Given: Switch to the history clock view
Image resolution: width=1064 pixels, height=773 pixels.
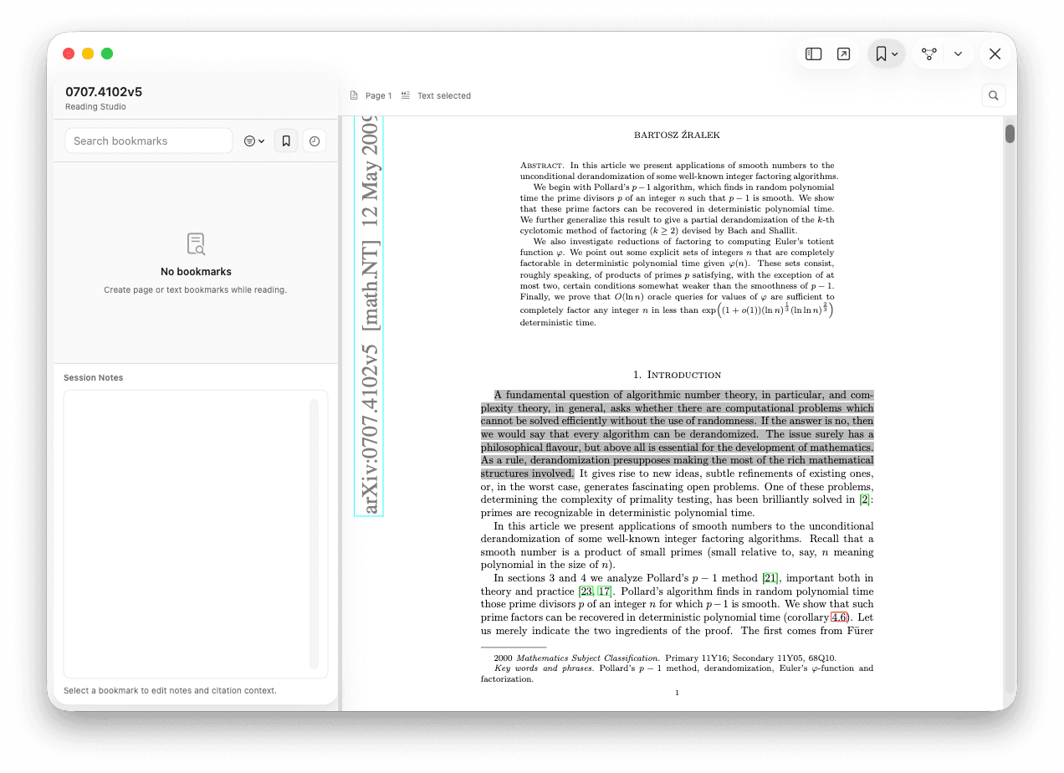Looking at the screenshot, I should point(315,141).
